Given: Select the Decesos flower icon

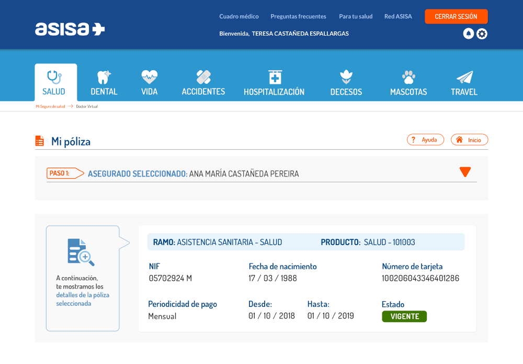Looking at the screenshot, I should 346,78.
